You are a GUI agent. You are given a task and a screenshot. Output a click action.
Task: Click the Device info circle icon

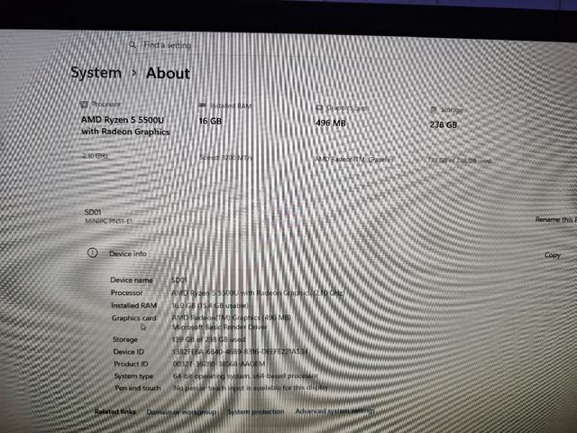pyautogui.click(x=92, y=253)
